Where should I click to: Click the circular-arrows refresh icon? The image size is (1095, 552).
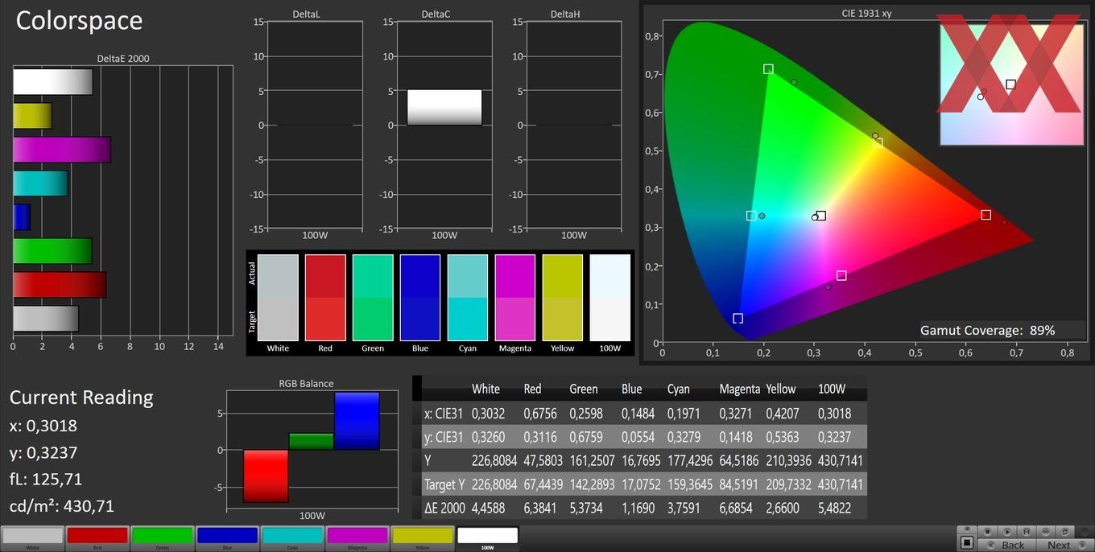point(1064,532)
